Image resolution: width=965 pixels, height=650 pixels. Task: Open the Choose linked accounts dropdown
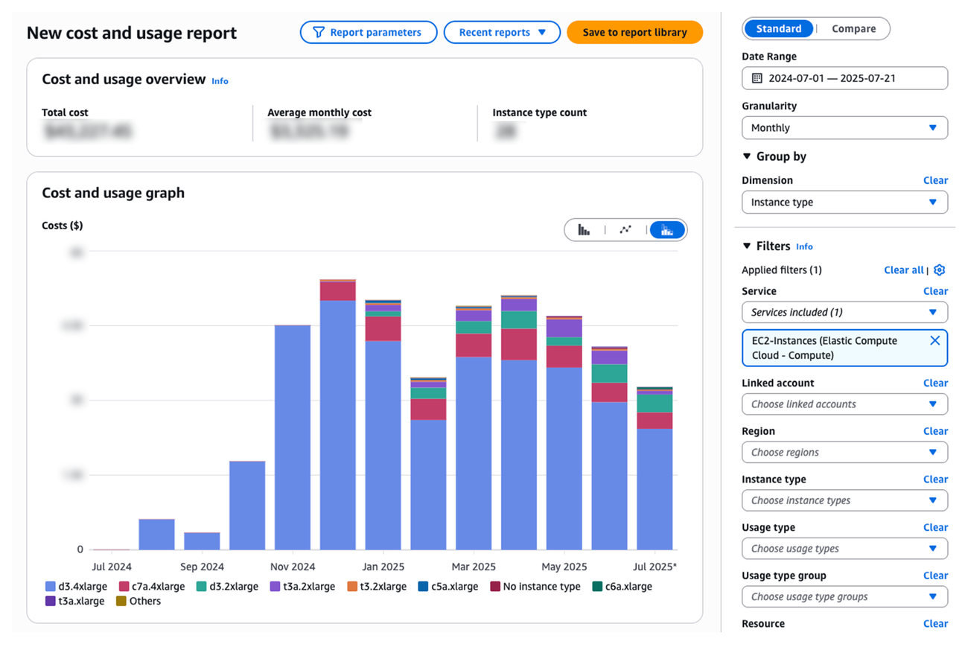[x=845, y=404]
